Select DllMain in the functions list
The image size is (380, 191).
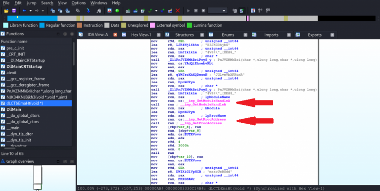(x=13, y=109)
